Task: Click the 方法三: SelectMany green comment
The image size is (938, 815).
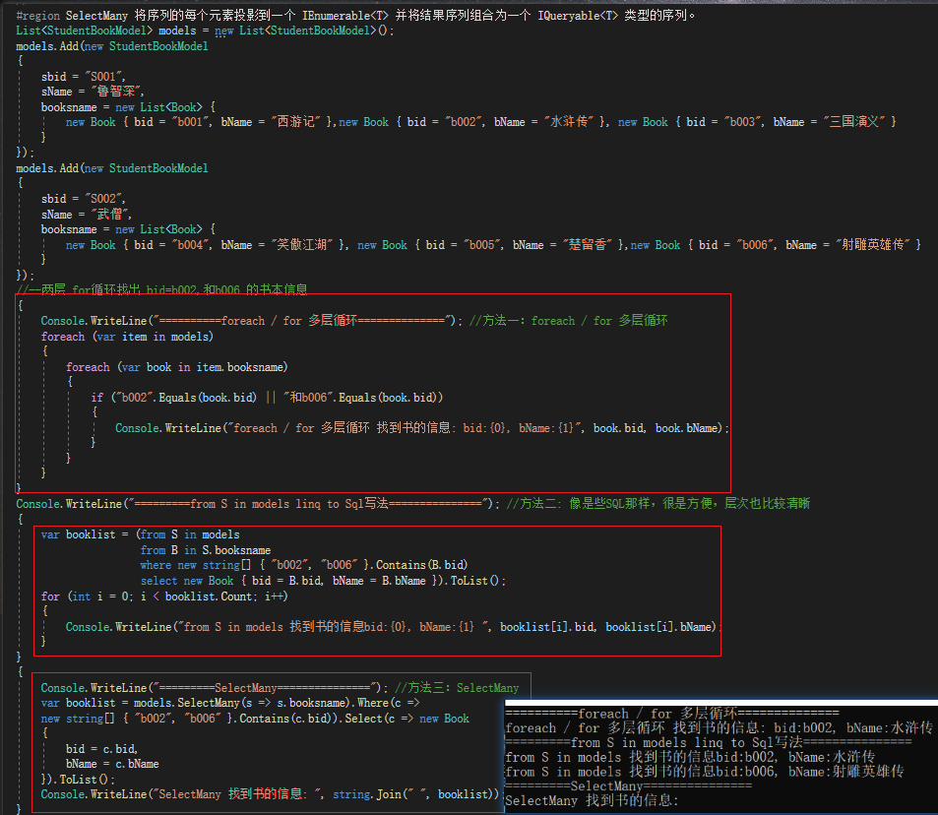Action: coord(457,688)
